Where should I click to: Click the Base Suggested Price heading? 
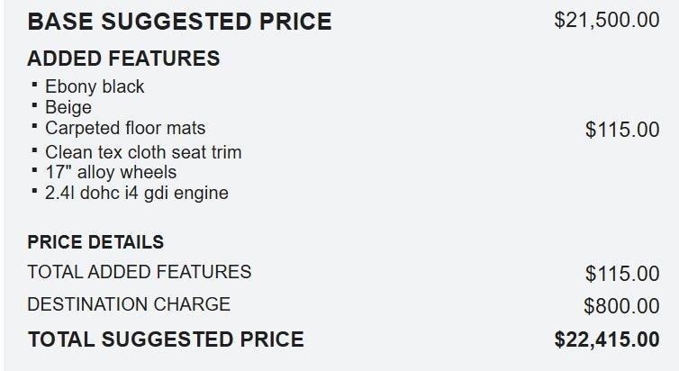tap(179, 21)
